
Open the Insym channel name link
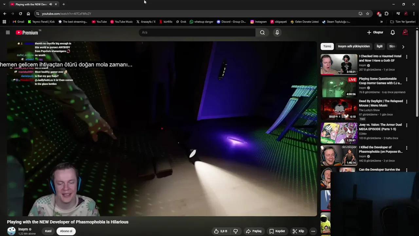pyautogui.click(x=23, y=229)
